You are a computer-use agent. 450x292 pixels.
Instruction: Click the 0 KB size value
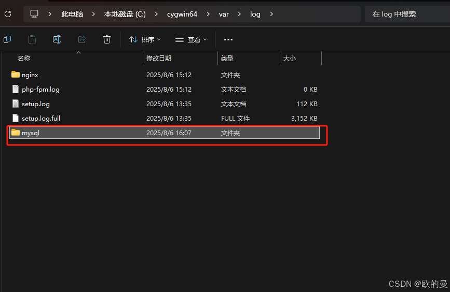310,90
